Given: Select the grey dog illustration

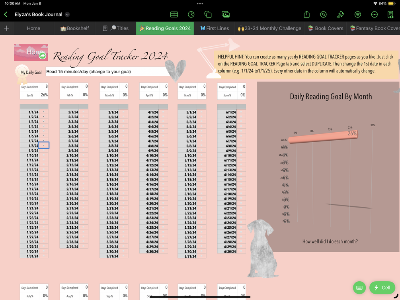Looking at the screenshot, I should click(x=262, y=249).
